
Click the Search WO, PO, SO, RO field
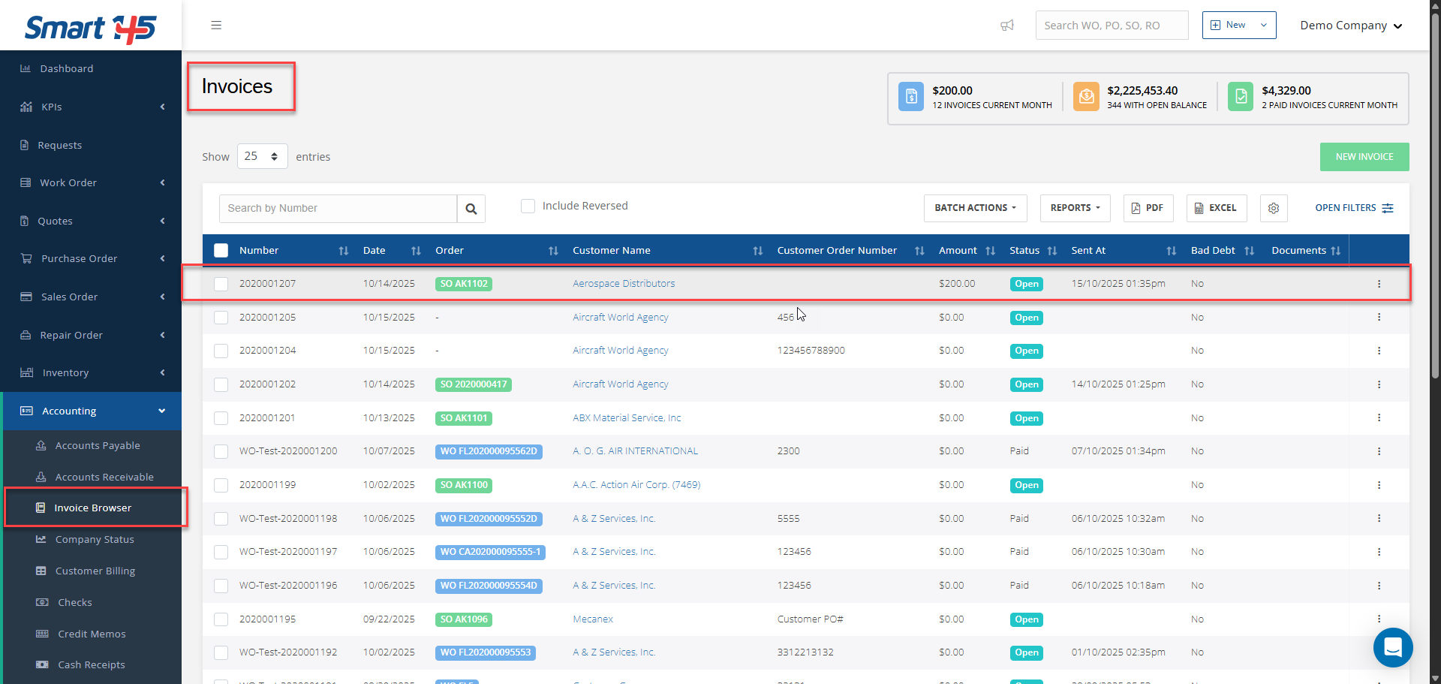[1111, 26]
